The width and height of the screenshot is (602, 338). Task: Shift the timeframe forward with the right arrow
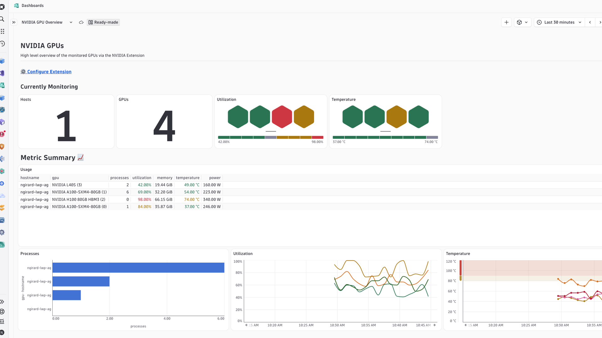599,22
